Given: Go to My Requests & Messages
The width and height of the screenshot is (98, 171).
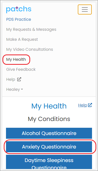Looking at the screenshot, I should pyautogui.click(x=31, y=29).
